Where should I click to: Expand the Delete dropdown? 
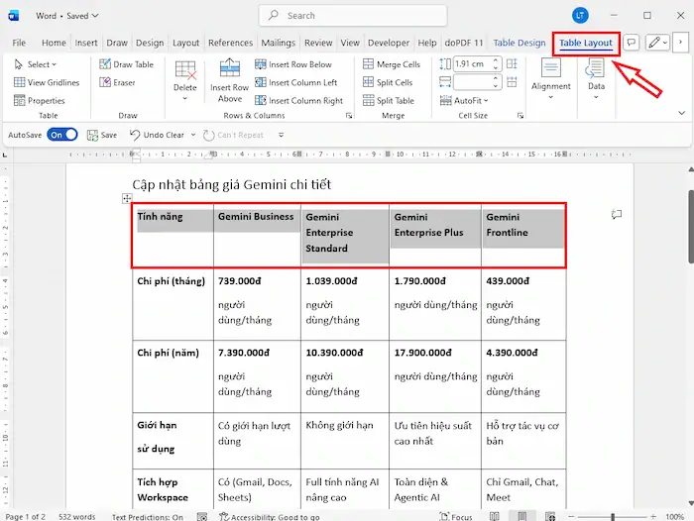coord(185,99)
